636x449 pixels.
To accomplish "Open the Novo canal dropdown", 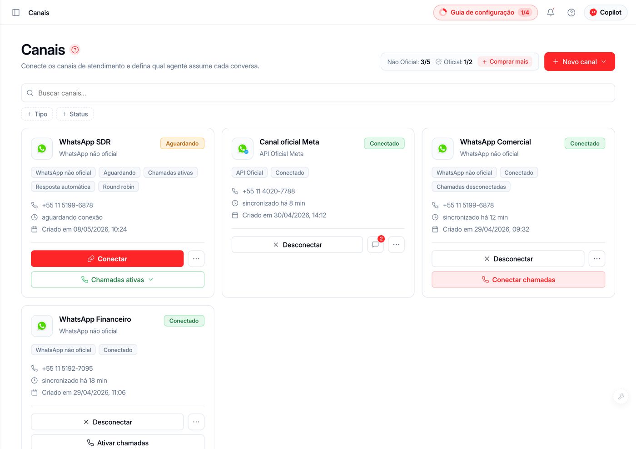I will point(580,62).
